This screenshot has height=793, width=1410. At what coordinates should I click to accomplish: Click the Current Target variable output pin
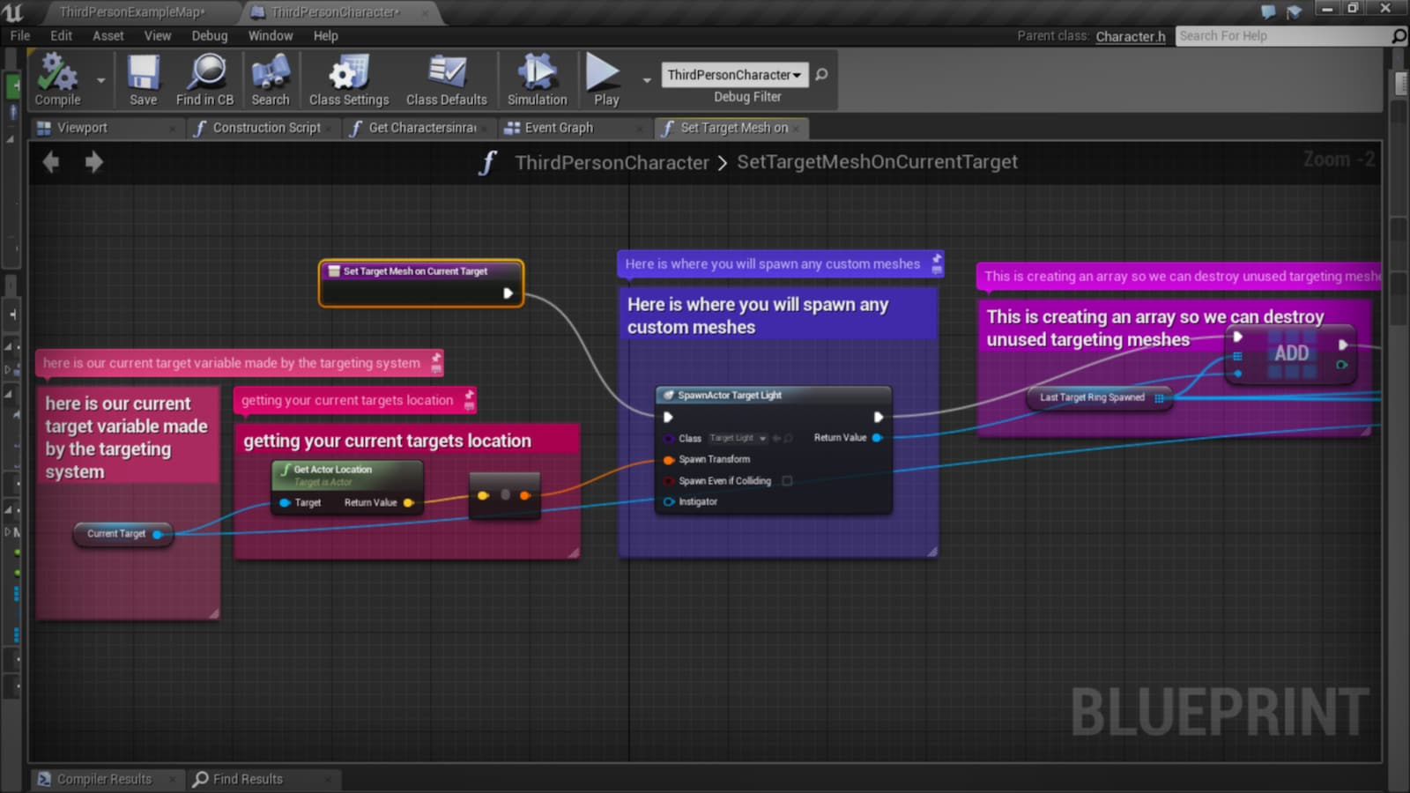click(x=159, y=534)
